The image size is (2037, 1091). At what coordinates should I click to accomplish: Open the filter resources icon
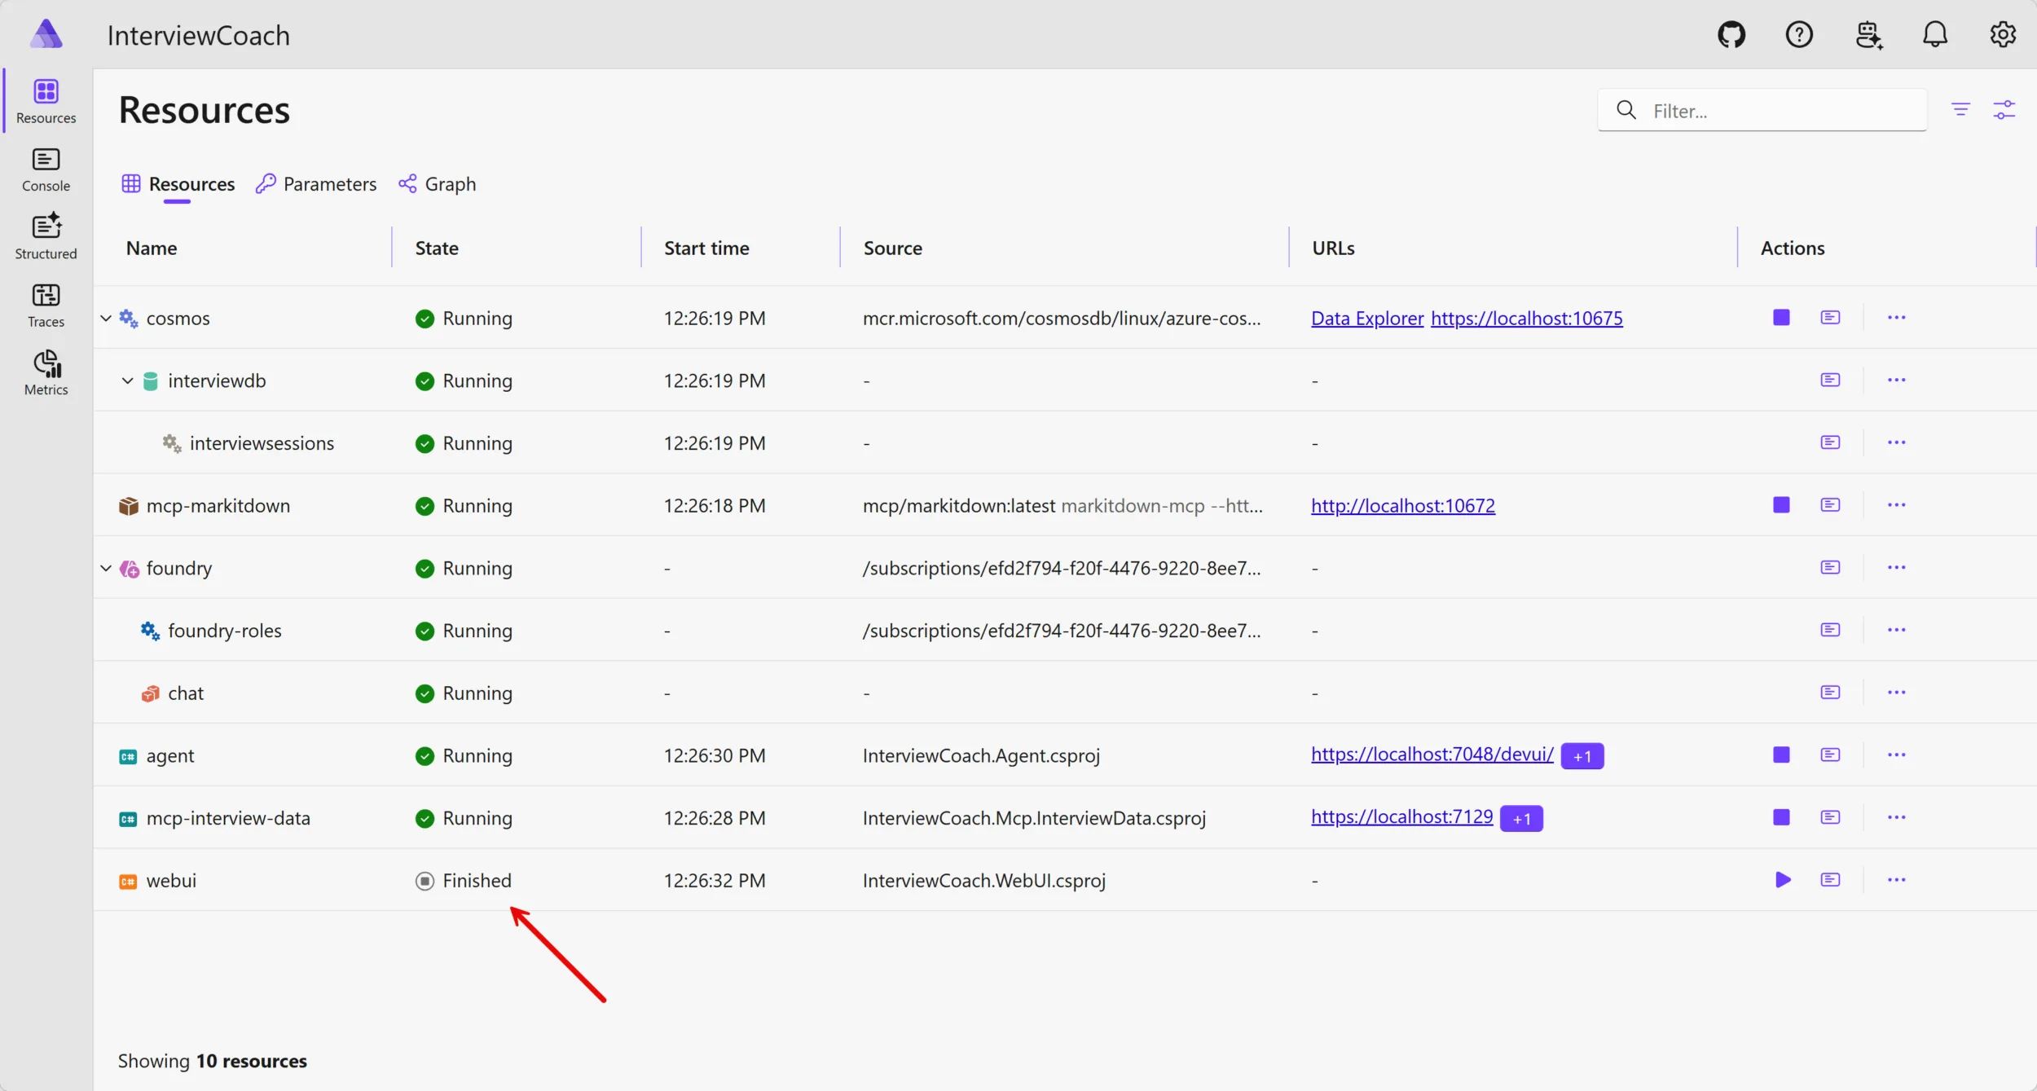pyautogui.click(x=1960, y=109)
